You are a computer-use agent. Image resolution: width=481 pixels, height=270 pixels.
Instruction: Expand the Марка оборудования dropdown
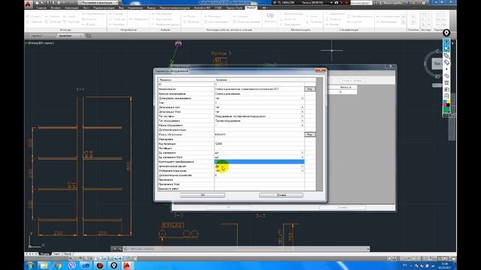(302, 125)
